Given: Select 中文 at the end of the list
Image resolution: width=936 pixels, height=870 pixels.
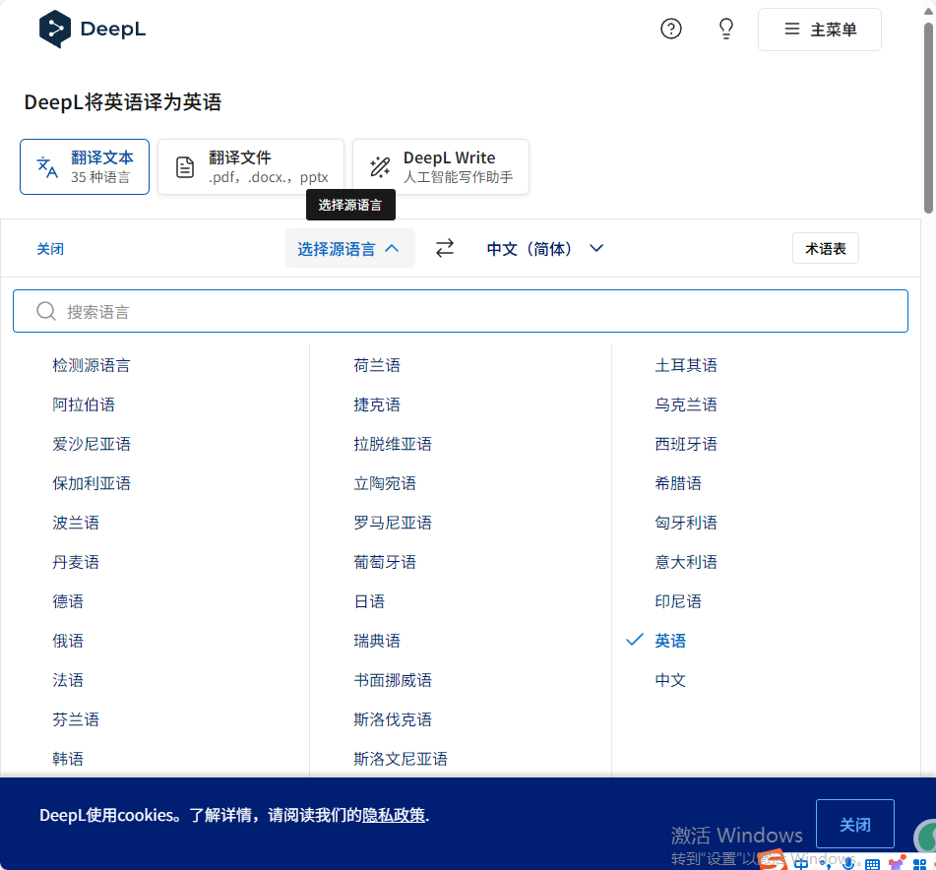Looking at the screenshot, I should [x=670, y=680].
